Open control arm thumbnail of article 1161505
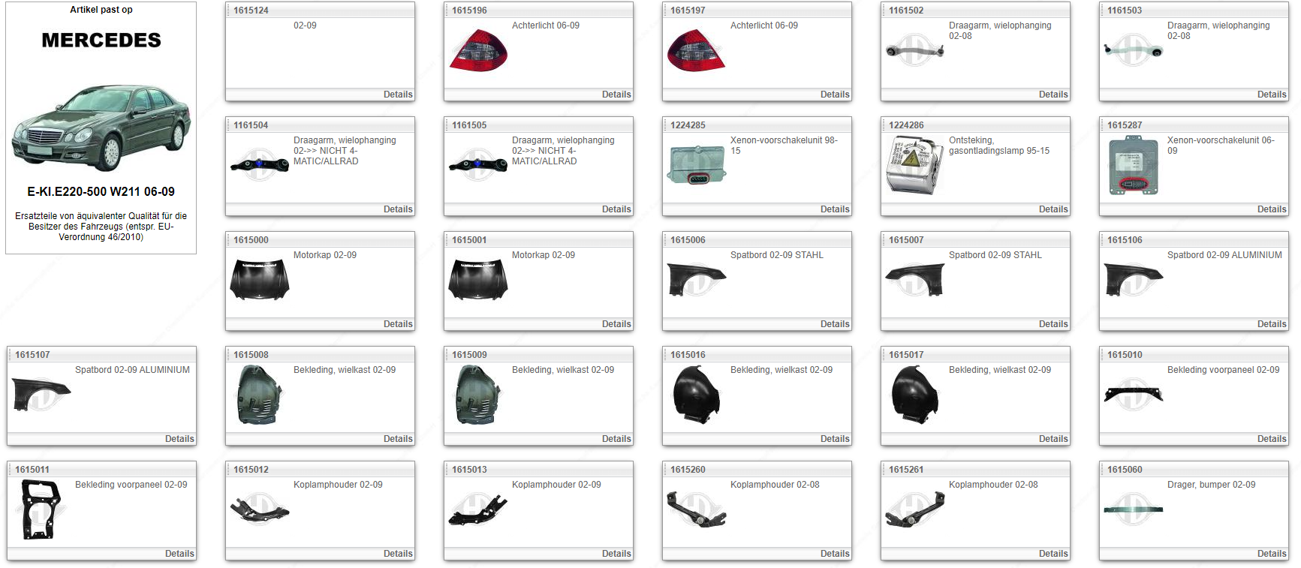The image size is (1301, 568). [477, 164]
